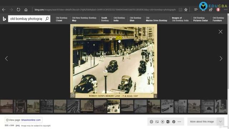The image size is (229, 129).
Task: Add page to favorites with star icon
Action: click(186, 10)
